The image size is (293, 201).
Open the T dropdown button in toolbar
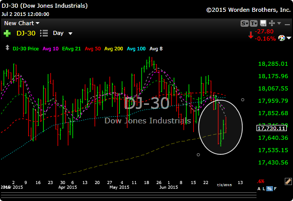coord(253,23)
